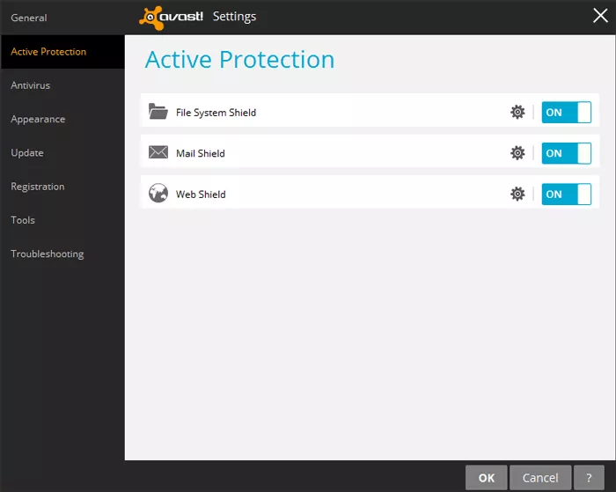
Task: Confirm settings with OK button
Action: (487, 478)
